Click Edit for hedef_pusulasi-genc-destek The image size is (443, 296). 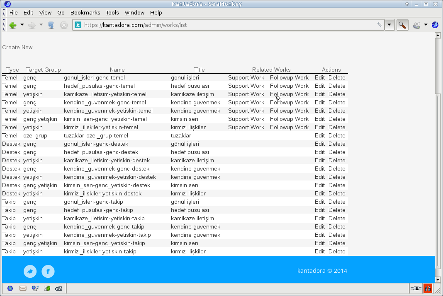319,152
